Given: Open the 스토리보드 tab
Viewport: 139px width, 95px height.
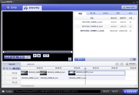Looking at the screenshot, I should [x=30, y=64].
